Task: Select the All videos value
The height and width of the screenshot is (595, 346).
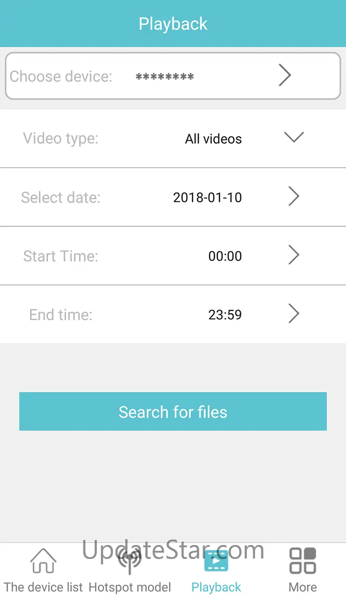Action: 213,139
